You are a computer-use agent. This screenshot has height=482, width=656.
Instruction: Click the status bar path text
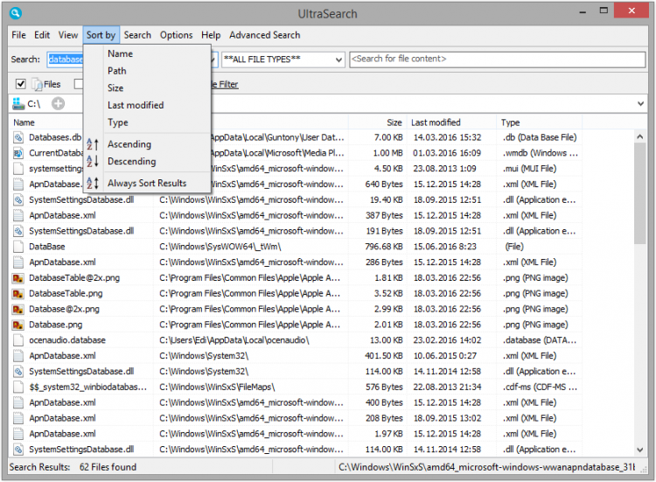486,467
